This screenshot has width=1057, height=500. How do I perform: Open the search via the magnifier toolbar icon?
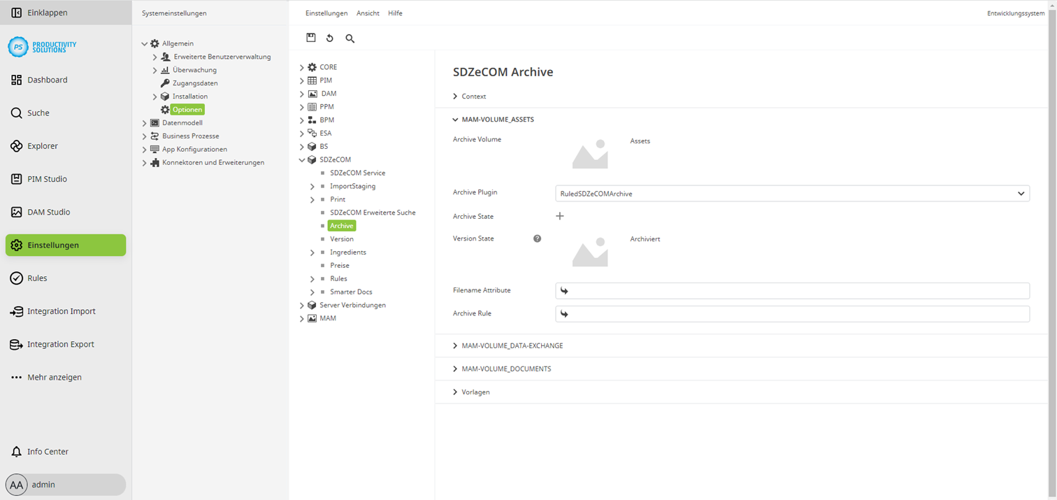tap(350, 38)
